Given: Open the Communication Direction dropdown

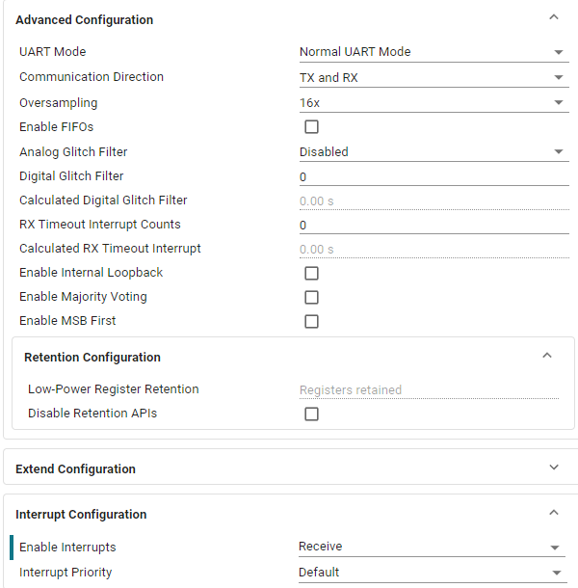Looking at the screenshot, I should point(433,77).
